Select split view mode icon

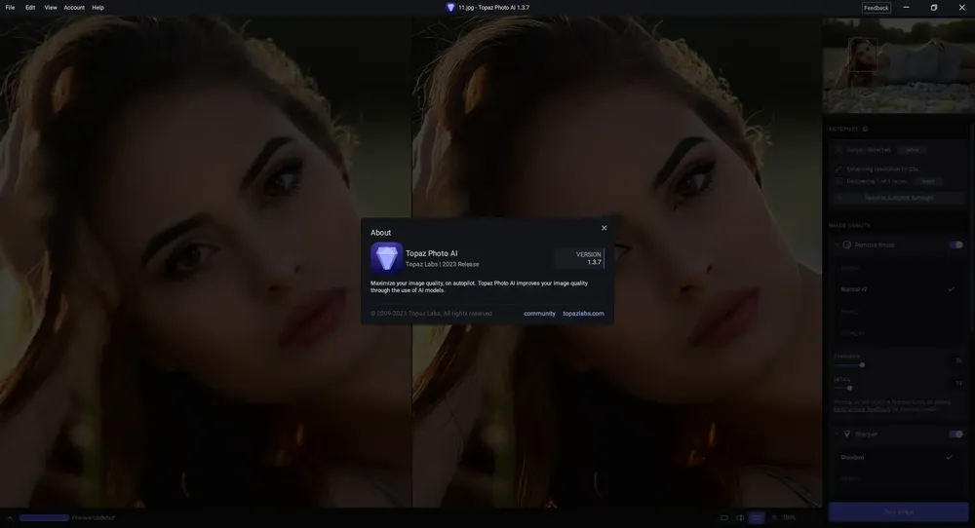click(x=740, y=517)
